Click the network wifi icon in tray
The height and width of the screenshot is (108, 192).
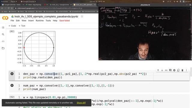174,1
